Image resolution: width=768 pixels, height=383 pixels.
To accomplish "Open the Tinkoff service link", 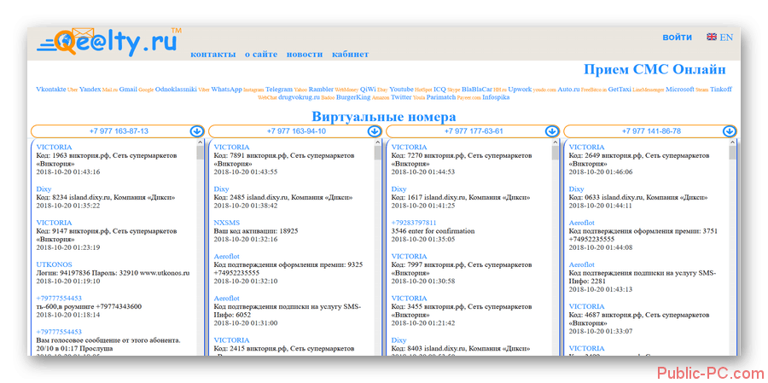I will (720, 89).
